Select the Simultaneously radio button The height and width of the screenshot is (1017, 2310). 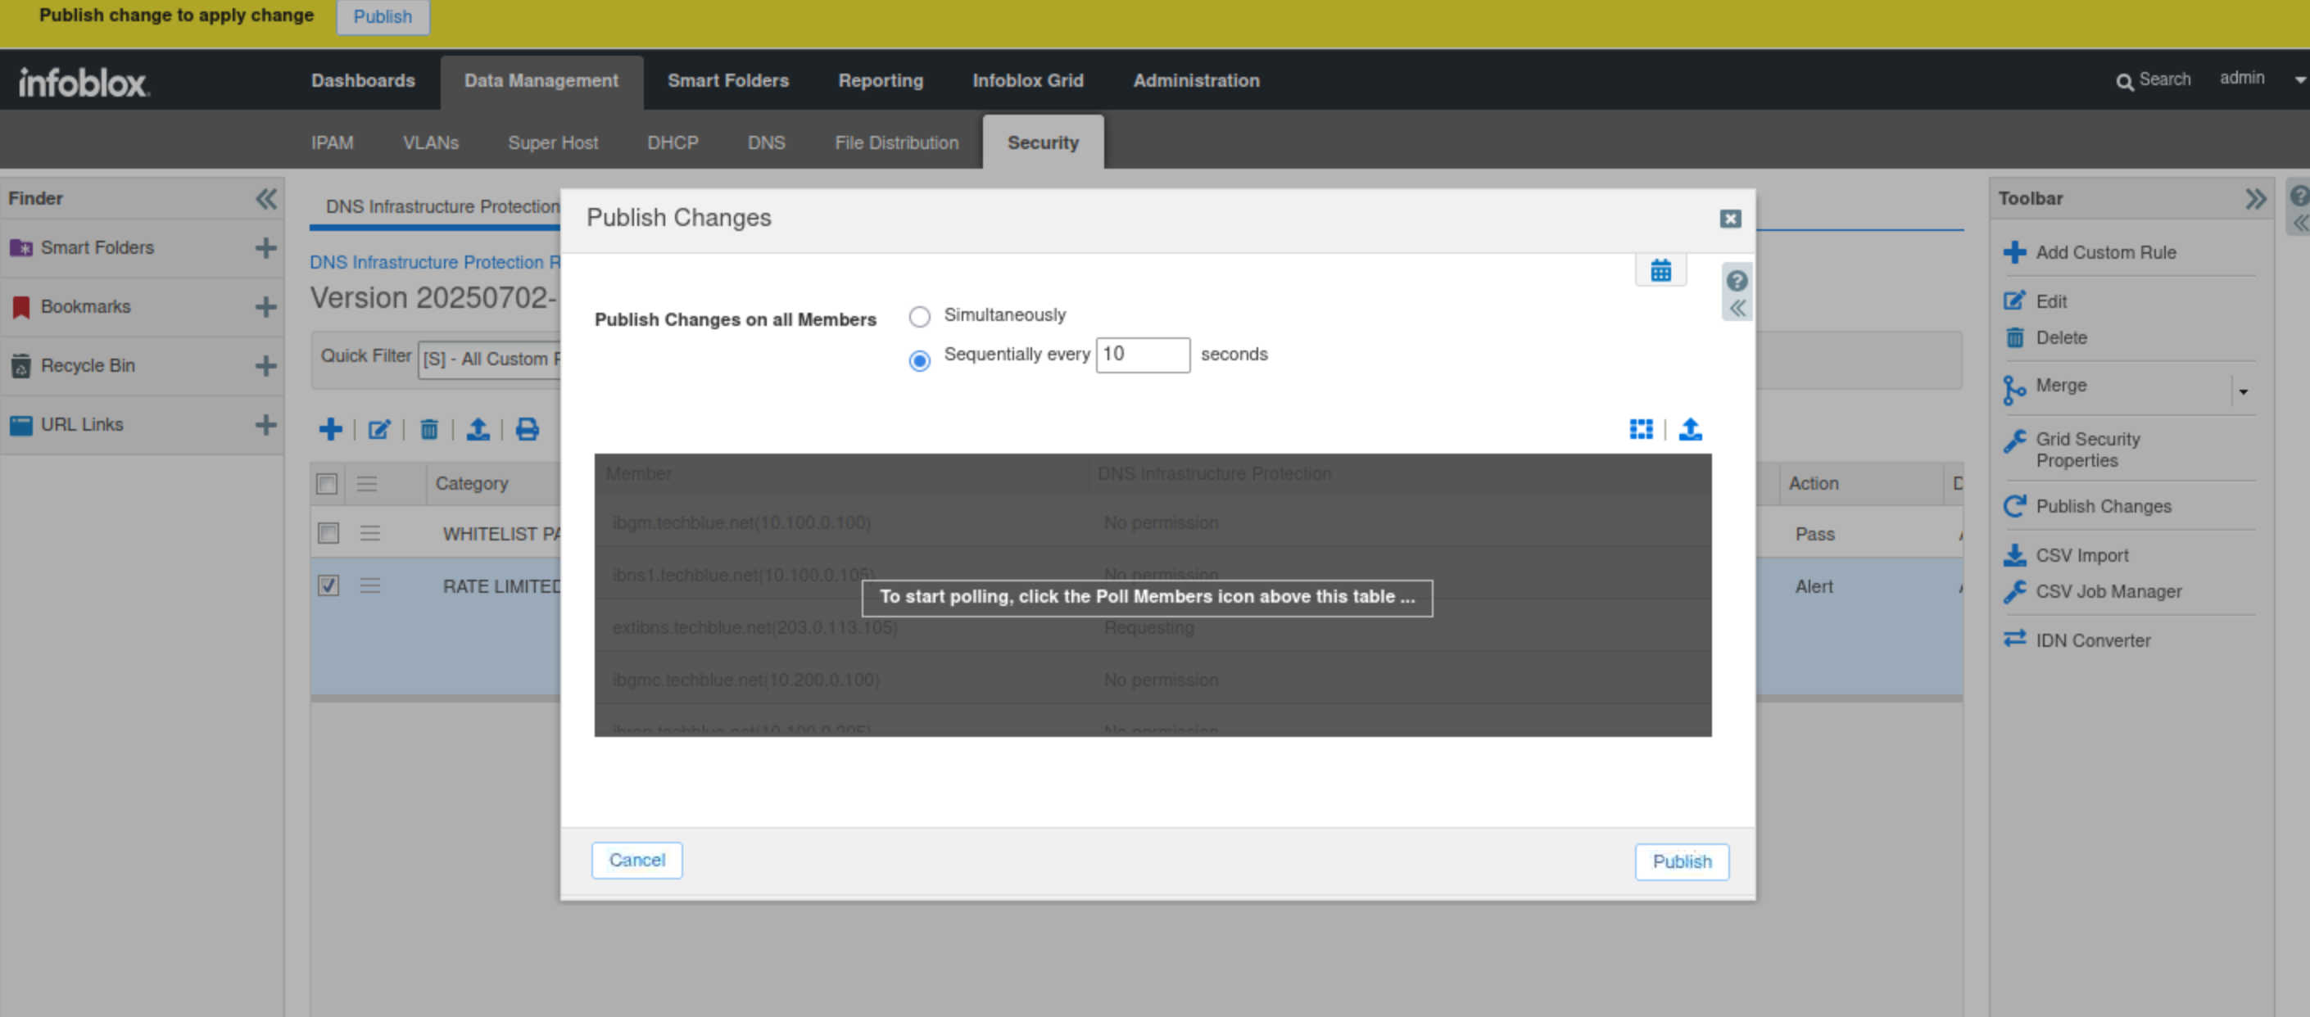coord(919,316)
